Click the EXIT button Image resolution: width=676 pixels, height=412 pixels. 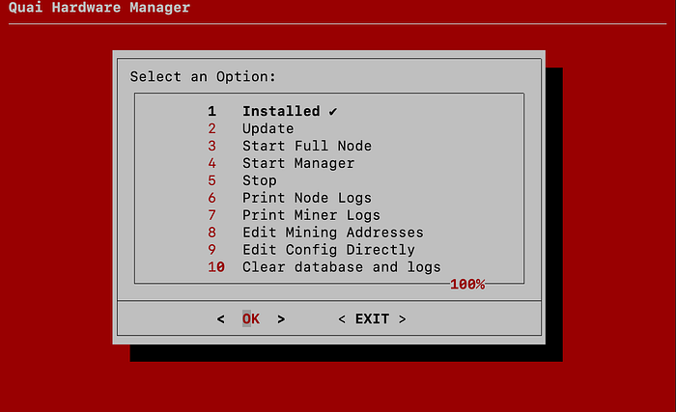point(372,319)
